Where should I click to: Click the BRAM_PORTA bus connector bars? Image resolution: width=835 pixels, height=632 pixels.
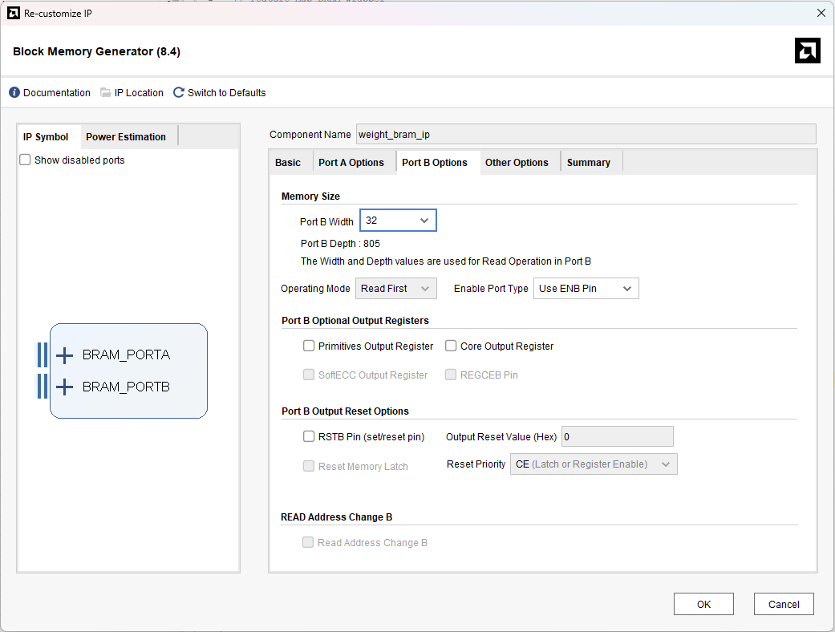pyautogui.click(x=43, y=355)
